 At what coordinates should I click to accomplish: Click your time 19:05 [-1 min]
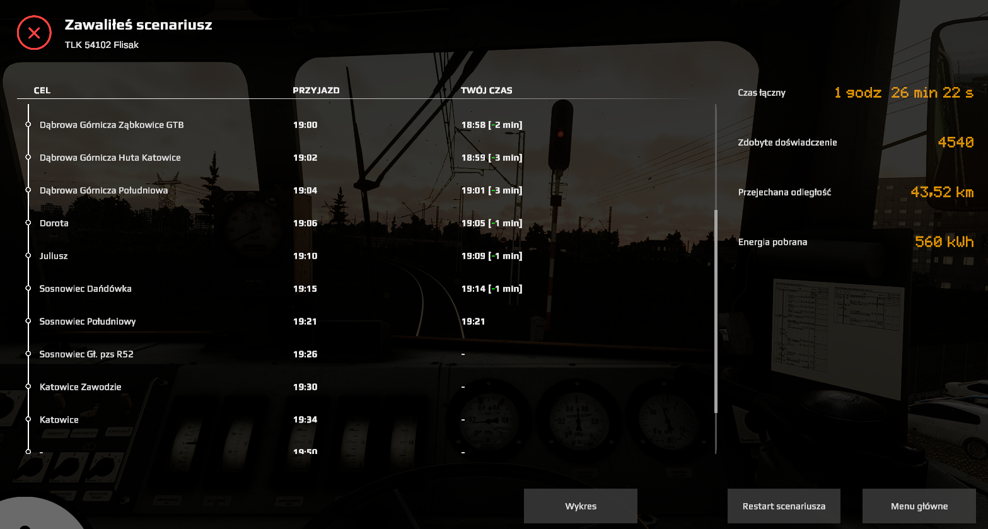tap(492, 223)
